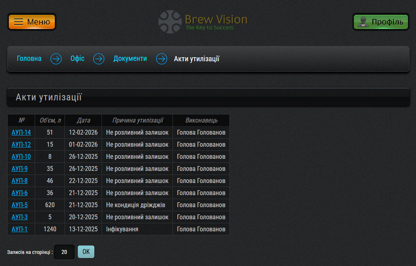The image size is (416, 266).
Task: Open disposal act АУП-8
Action: click(x=19, y=181)
